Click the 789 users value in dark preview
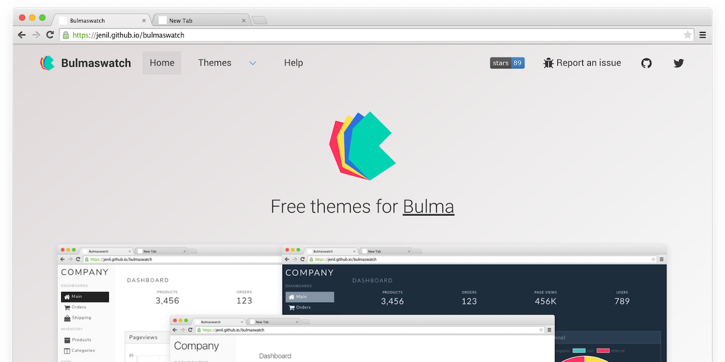Image resolution: width=725 pixels, height=362 pixels. [622, 301]
